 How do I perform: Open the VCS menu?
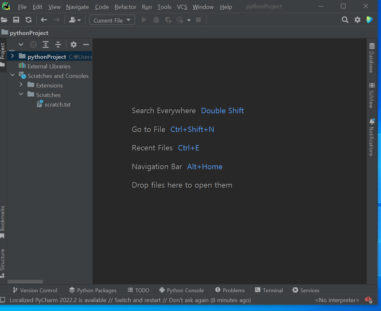(182, 7)
